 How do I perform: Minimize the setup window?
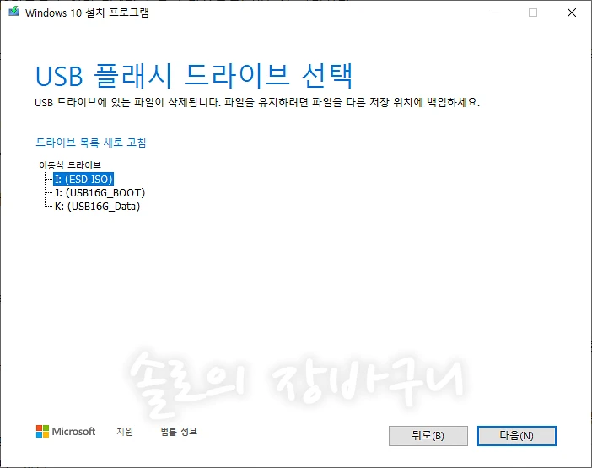pos(495,13)
